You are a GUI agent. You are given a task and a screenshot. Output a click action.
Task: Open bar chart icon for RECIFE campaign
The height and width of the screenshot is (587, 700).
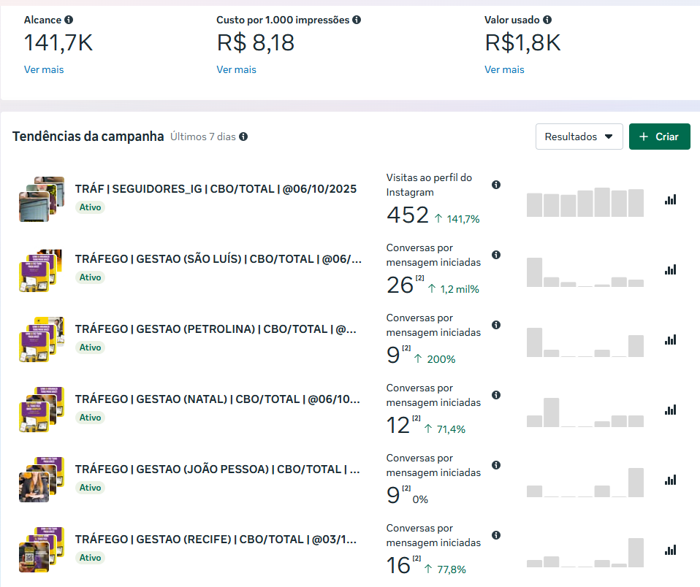tap(670, 550)
